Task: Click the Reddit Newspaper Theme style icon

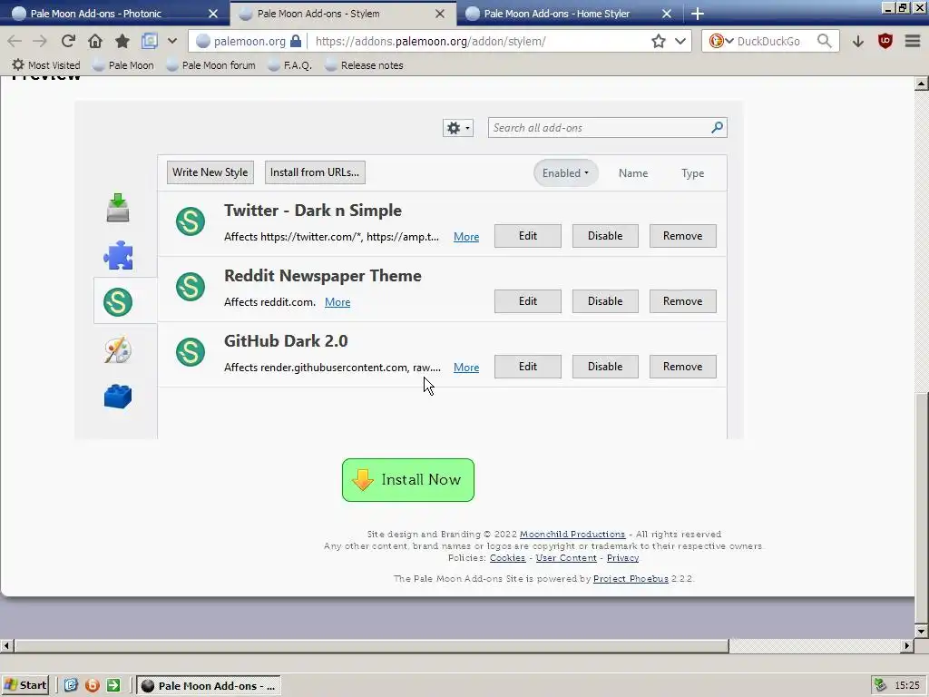Action: pyautogui.click(x=191, y=287)
